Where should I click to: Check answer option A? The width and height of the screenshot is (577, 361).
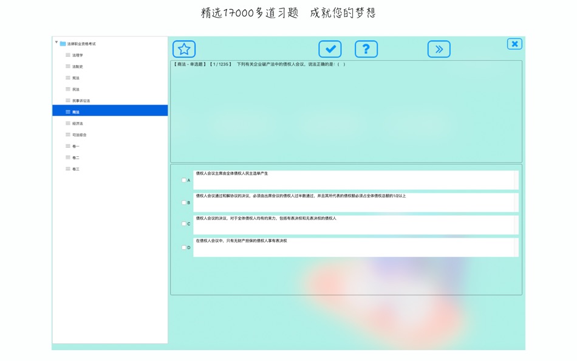tap(184, 180)
